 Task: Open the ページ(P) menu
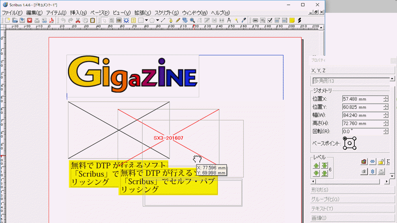[100, 13]
